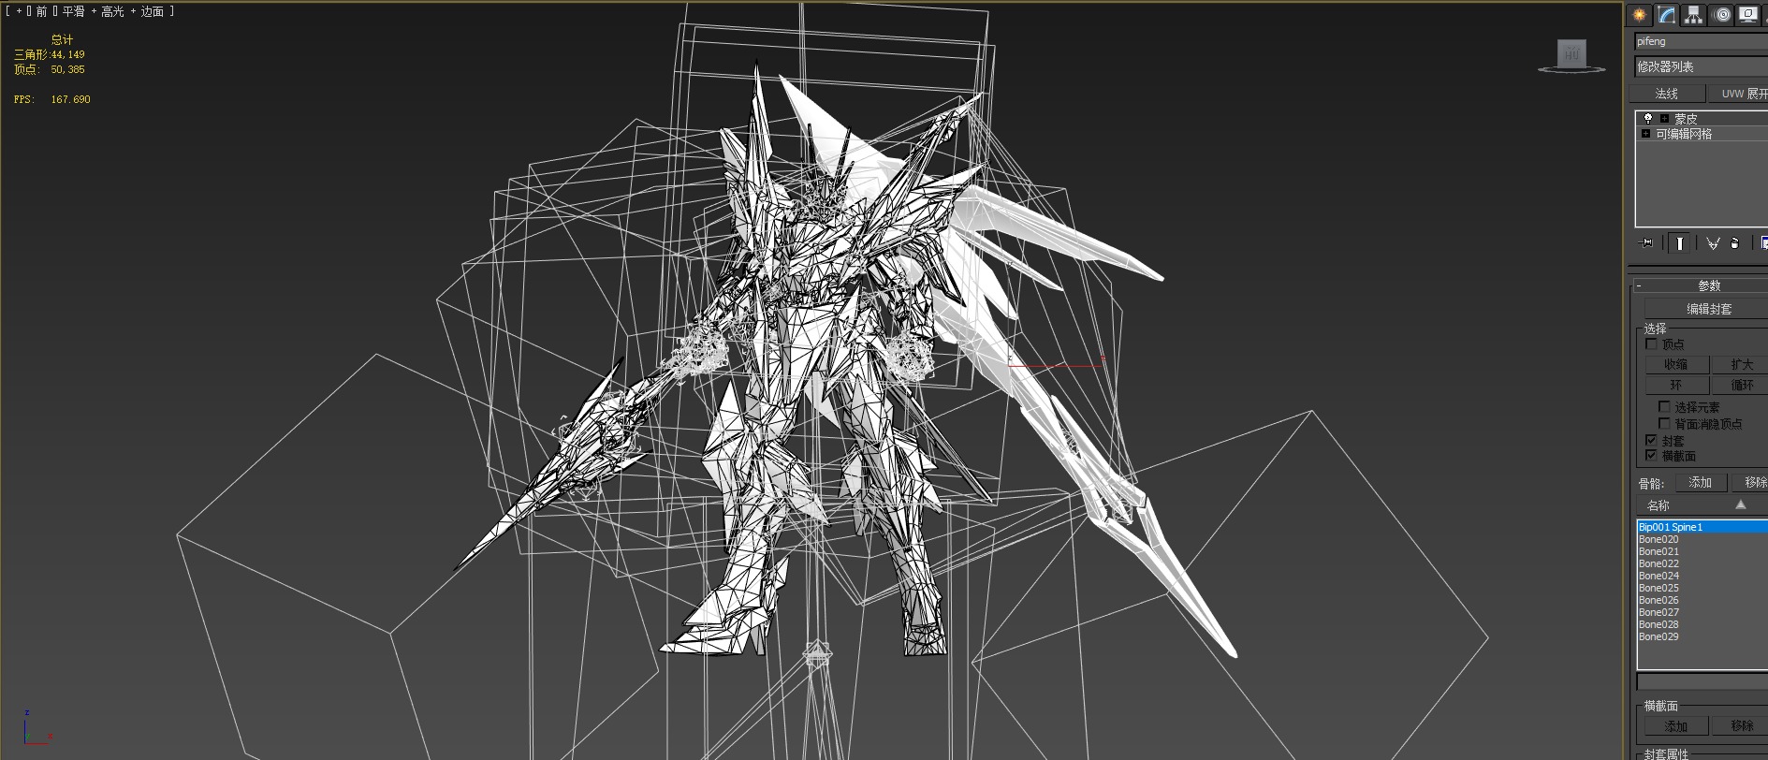Pin the modifier stack
The image size is (1768, 760).
pyautogui.click(x=1646, y=243)
